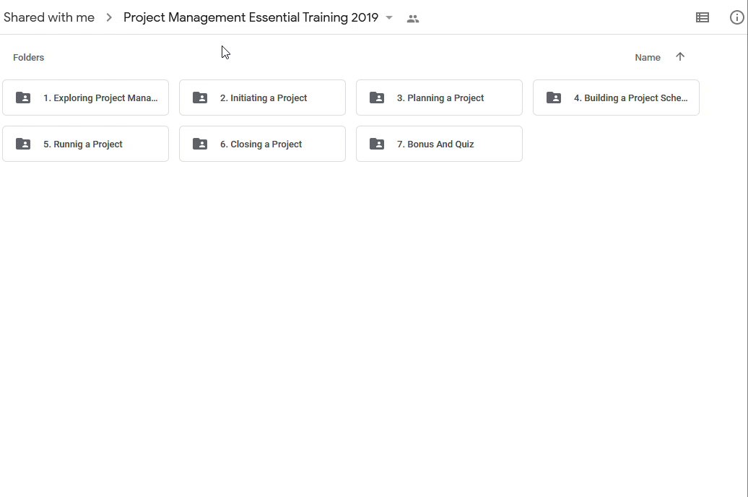Viewport: 748px width, 497px height.
Task: Go back to Shared with me
Action: (49, 17)
